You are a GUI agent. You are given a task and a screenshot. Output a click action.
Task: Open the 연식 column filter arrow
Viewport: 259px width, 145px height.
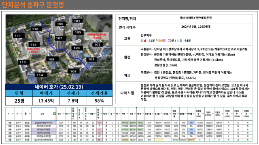(64, 114)
